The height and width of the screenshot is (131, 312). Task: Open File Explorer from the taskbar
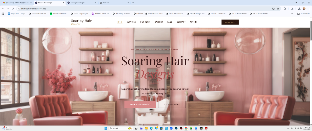(x=146, y=128)
